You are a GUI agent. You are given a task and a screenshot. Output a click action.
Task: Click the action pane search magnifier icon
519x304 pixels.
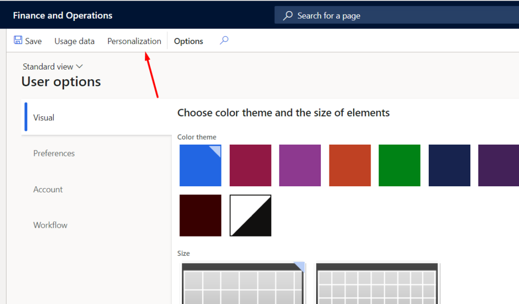224,41
